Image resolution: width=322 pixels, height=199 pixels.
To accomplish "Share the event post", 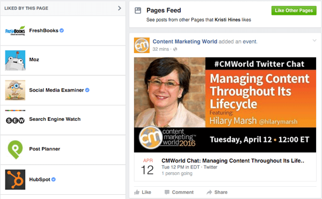I will click(x=217, y=192).
